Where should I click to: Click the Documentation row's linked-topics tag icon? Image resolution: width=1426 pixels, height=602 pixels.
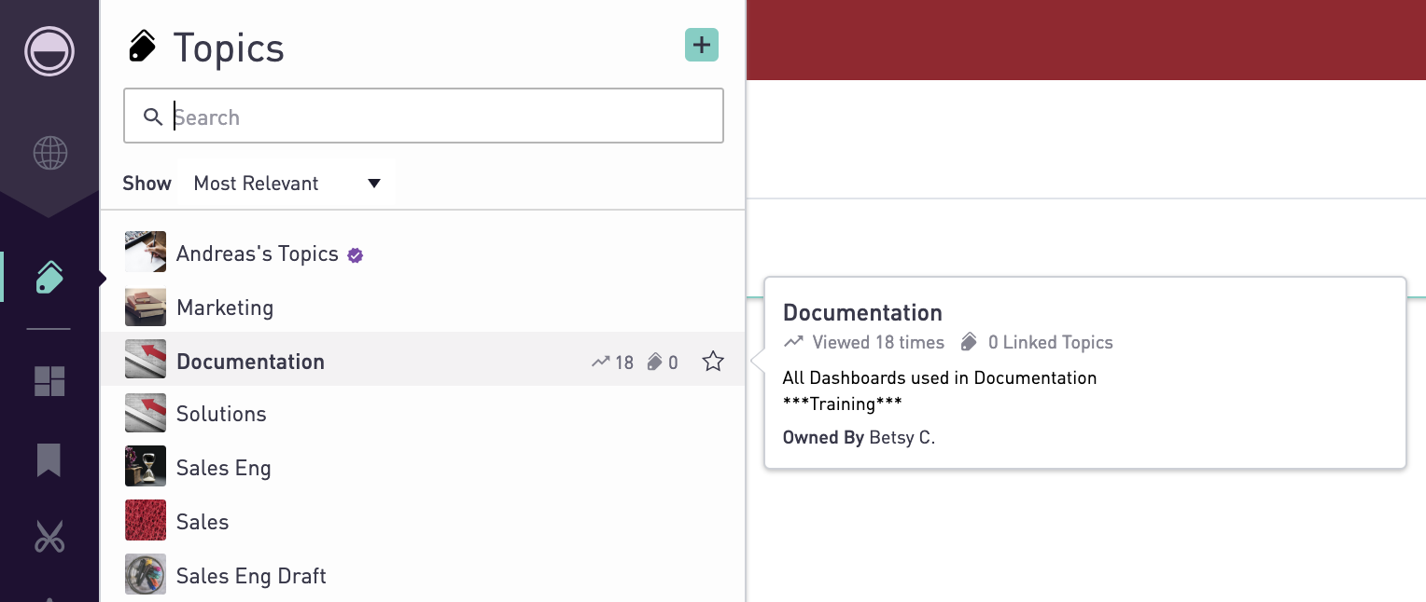[x=654, y=363]
